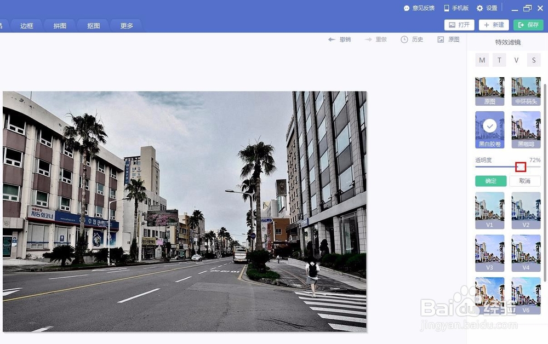Image resolution: width=548 pixels, height=344 pixels.
Task: Open the 更多 tab for more tools
Action: [x=127, y=25]
